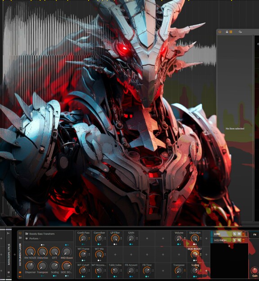Click modulation routing icon under Volume

[179, 244]
